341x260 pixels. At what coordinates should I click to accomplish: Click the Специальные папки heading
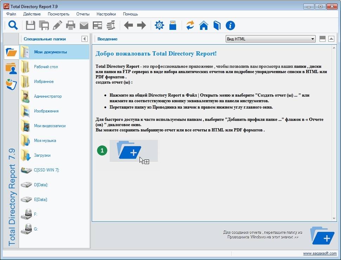point(45,39)
